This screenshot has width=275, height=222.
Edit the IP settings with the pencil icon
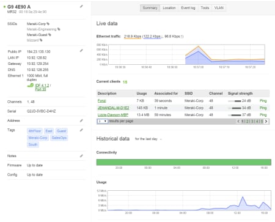pyautogui.click(x=81, y=50)
